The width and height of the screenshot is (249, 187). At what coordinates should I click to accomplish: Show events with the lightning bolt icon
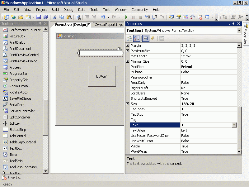(153, 38)
